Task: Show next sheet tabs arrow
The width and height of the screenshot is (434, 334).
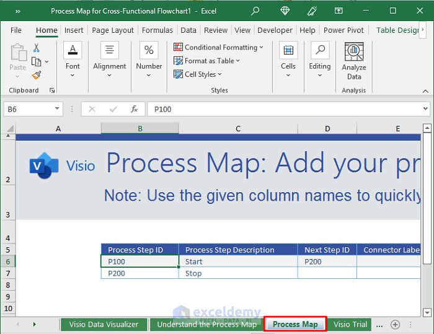Action: click(34, 324)
